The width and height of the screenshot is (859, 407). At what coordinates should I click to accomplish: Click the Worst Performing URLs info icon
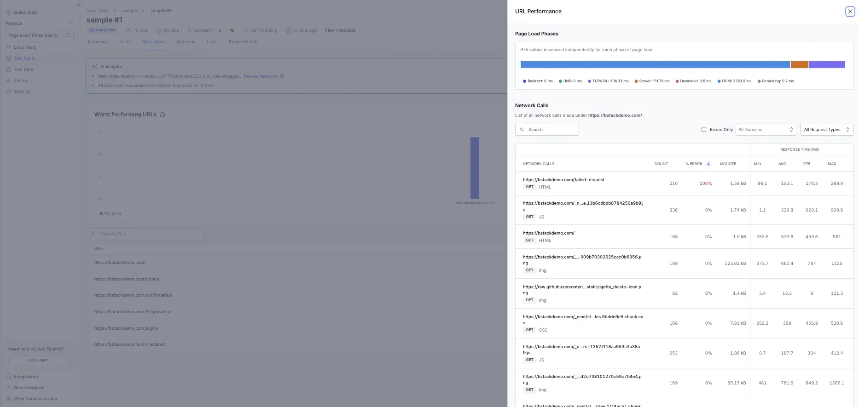click(162, 115)
